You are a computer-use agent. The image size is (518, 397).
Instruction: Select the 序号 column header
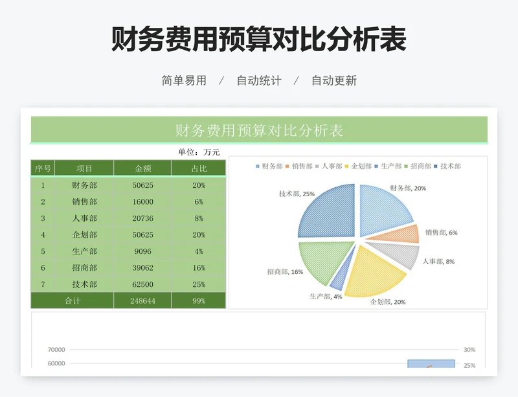tap(43, 168)
